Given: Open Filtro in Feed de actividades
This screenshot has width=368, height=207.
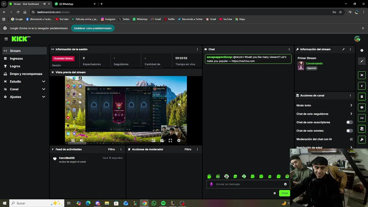Looking at the screenshot, I should pos(111,149).
